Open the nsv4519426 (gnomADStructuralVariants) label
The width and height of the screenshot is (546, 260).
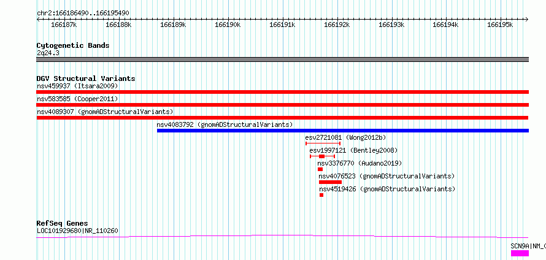pyautogui.click(x=387, y=189)
